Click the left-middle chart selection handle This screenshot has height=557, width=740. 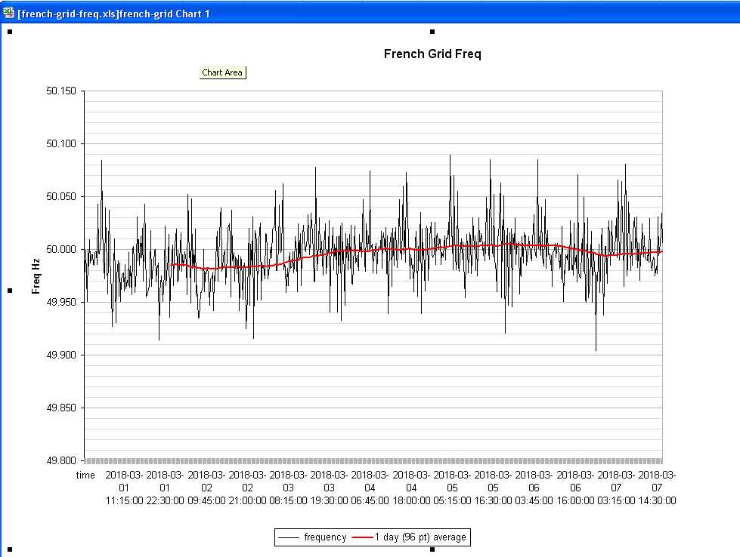10,291
